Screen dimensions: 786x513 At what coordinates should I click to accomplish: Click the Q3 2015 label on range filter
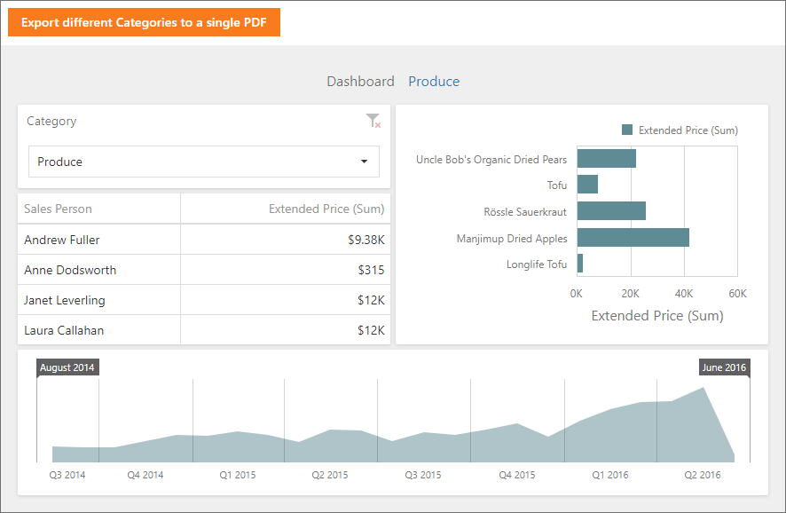(x=423, y=475)
